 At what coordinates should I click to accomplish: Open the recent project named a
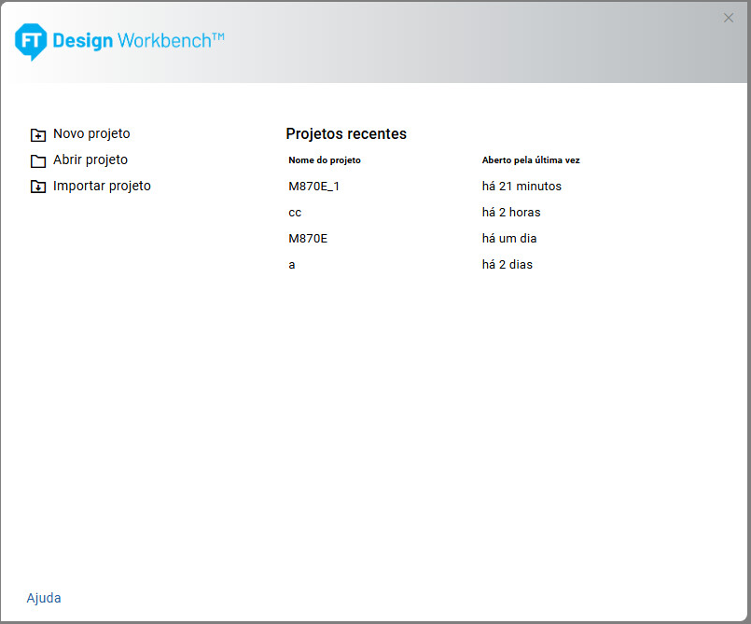point(292,265)
